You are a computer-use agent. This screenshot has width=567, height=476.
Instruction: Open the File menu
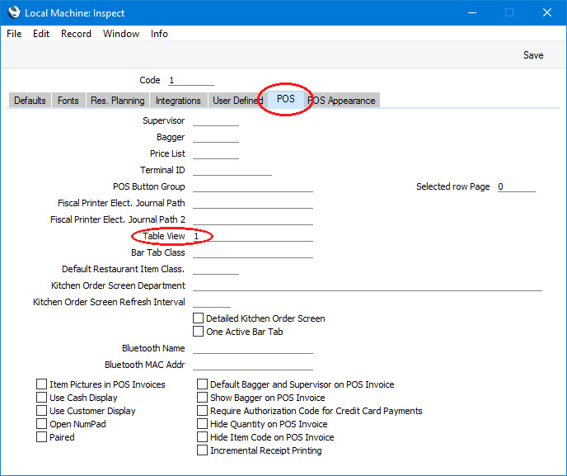coord(14,34)
